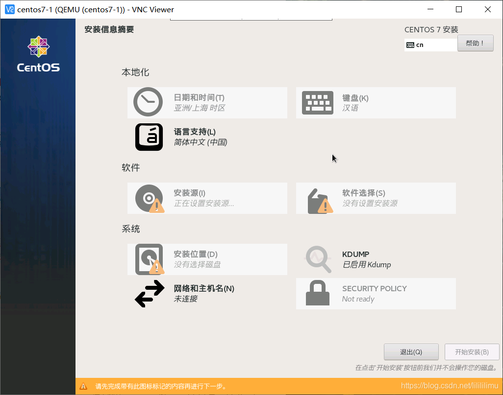Open the Software Selection package icon
Viewport: 503px width, 395px height.
(320, 201)
